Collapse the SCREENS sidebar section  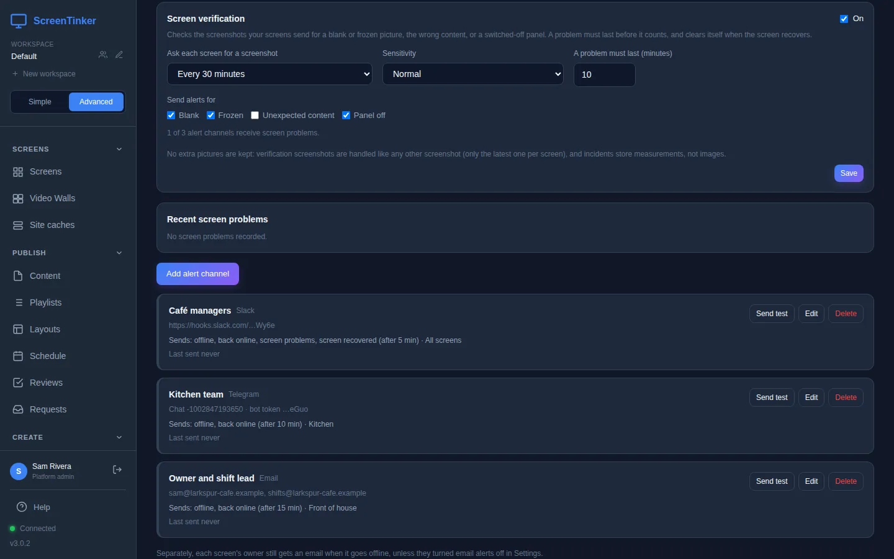pos(68,149)
